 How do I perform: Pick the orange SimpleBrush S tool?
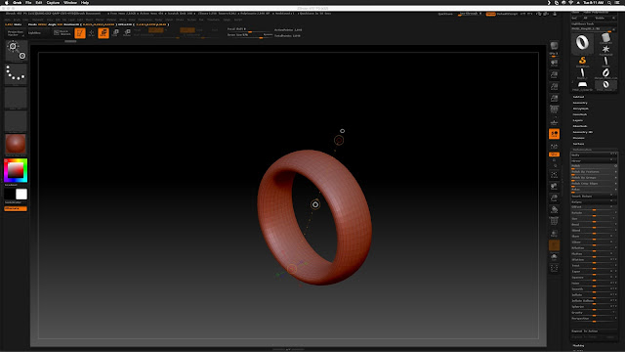click(x=582, y=61)
